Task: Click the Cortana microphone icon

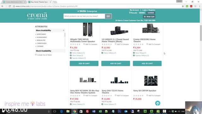Action: tap(49, 111)
